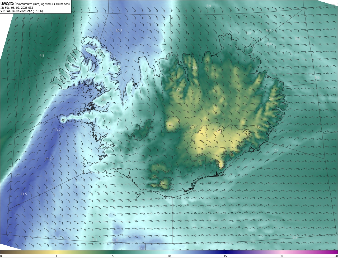The height and width of the screenshot is (258, 338).
Task: Click the 2.4 value over eastern Iceland
Action: pyautogui.click(x=271, y=98)
